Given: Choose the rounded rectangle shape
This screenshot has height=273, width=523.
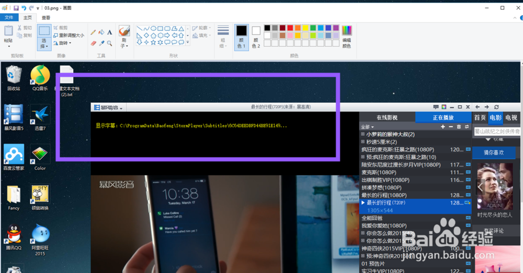Looking at the screenshot, I should tap(167, 29).
